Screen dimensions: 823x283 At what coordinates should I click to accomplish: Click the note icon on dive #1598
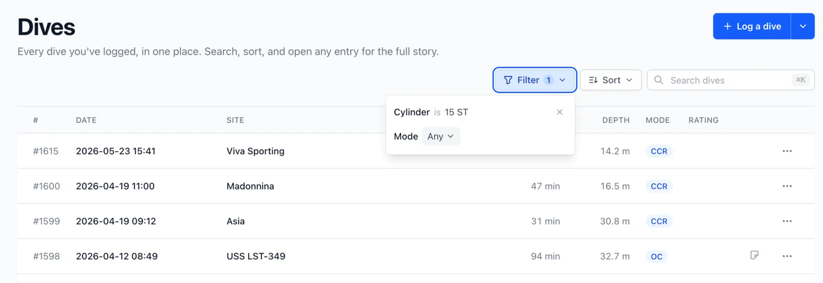coord(754,255)
